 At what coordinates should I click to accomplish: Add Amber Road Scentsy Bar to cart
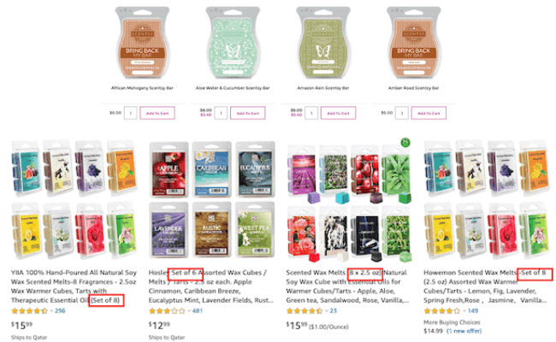click(429, 113)
